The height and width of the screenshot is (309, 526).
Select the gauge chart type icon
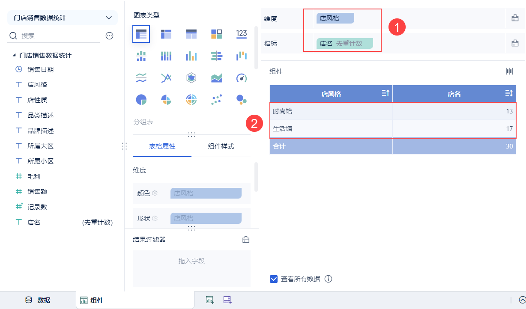[241, 77]
